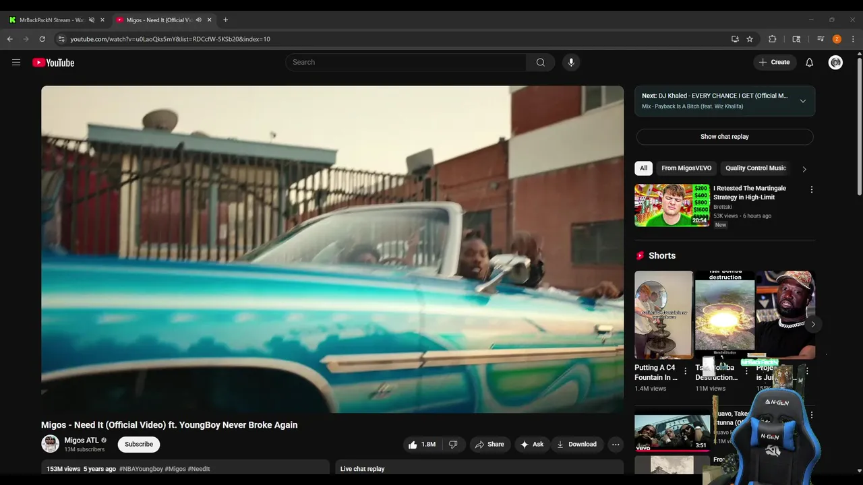
Task: Open the Chrome profile avatar
Action: click(x=837, y=39)
